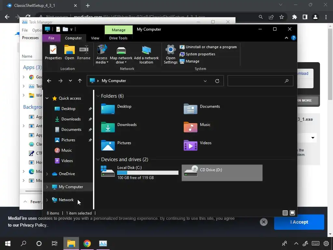The image size is (333, 250).
Task: Collapse Quick access tree node
Action: [x=47, y=98]
